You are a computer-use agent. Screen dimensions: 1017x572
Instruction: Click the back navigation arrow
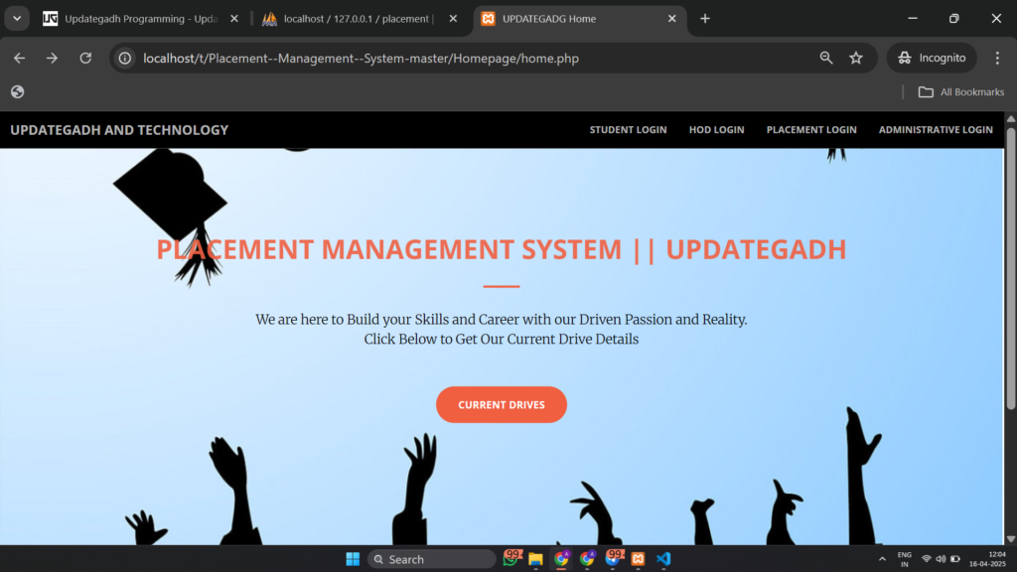coord(20,58)
